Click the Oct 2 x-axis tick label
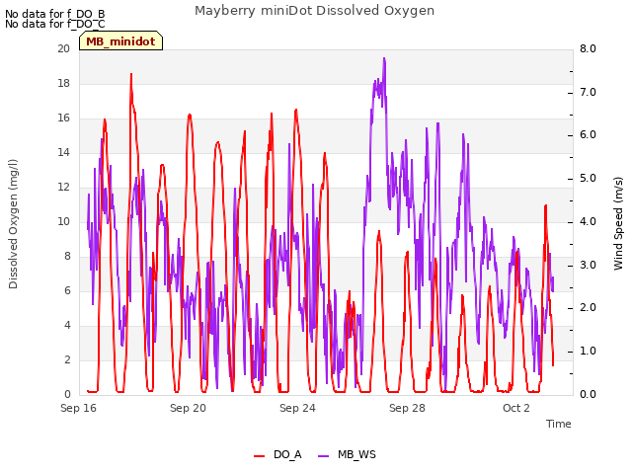This screenshot has width=632, height=474. coord(516,408)
